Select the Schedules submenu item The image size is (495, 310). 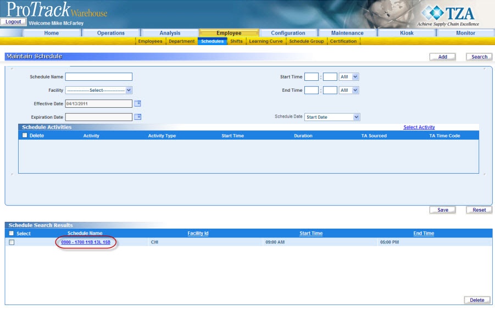coord(212,41)
